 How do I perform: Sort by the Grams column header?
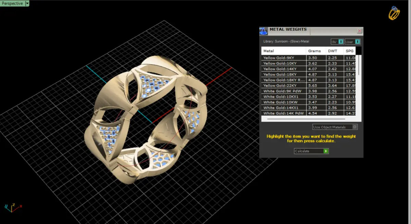(316, 51)
